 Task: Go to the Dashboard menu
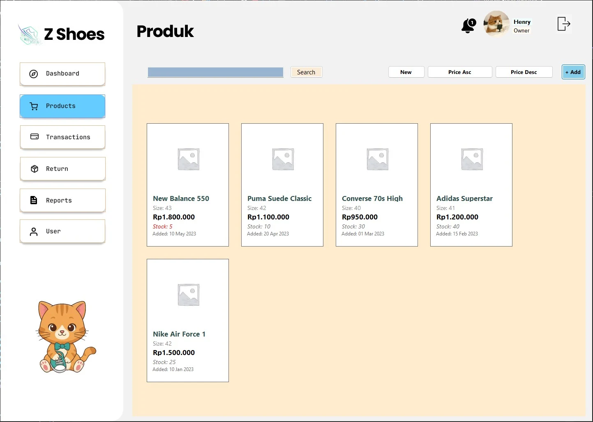pos(62,74)
